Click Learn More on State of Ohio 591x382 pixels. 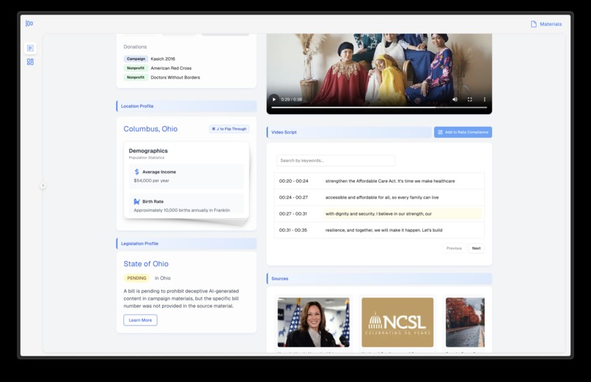pyautogui.click(x=140, y=320)
